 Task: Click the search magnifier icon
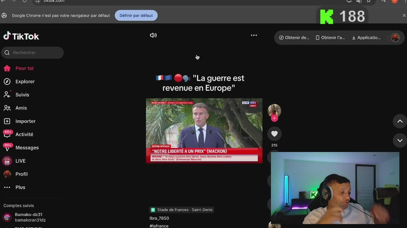click(7, 53)
